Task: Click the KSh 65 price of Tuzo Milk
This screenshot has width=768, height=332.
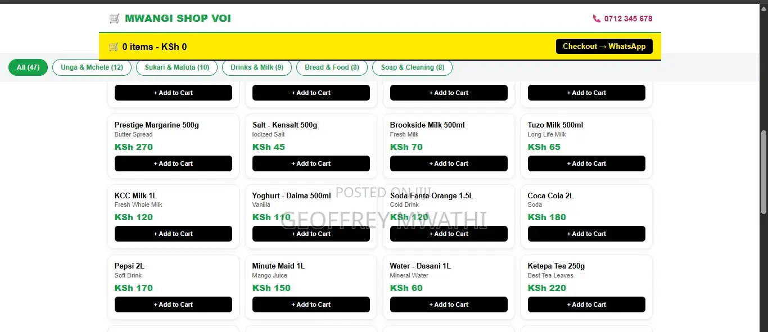Action: point(544,147)
